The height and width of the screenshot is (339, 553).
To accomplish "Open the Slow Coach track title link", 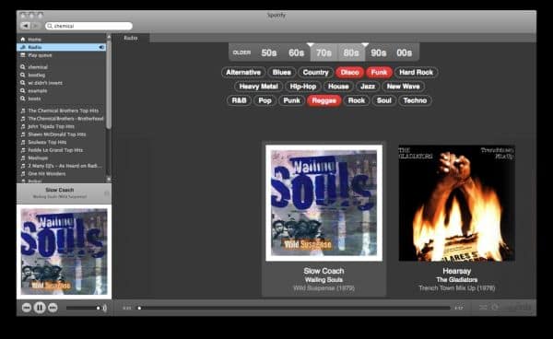I will tap(324, 271).
